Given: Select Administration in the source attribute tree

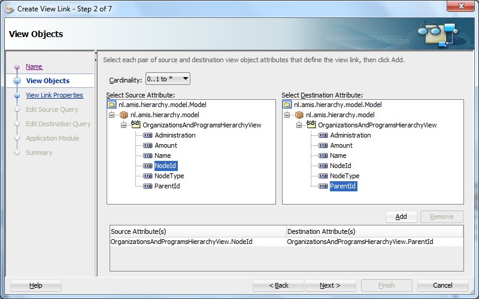Looking at the screenshot, I should pos(175,135).
